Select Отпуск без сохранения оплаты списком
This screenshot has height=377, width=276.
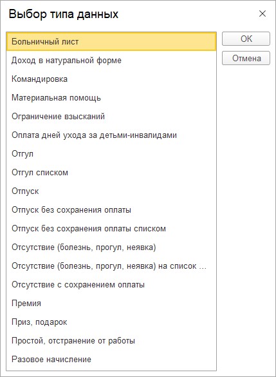(x=111, y=228)
